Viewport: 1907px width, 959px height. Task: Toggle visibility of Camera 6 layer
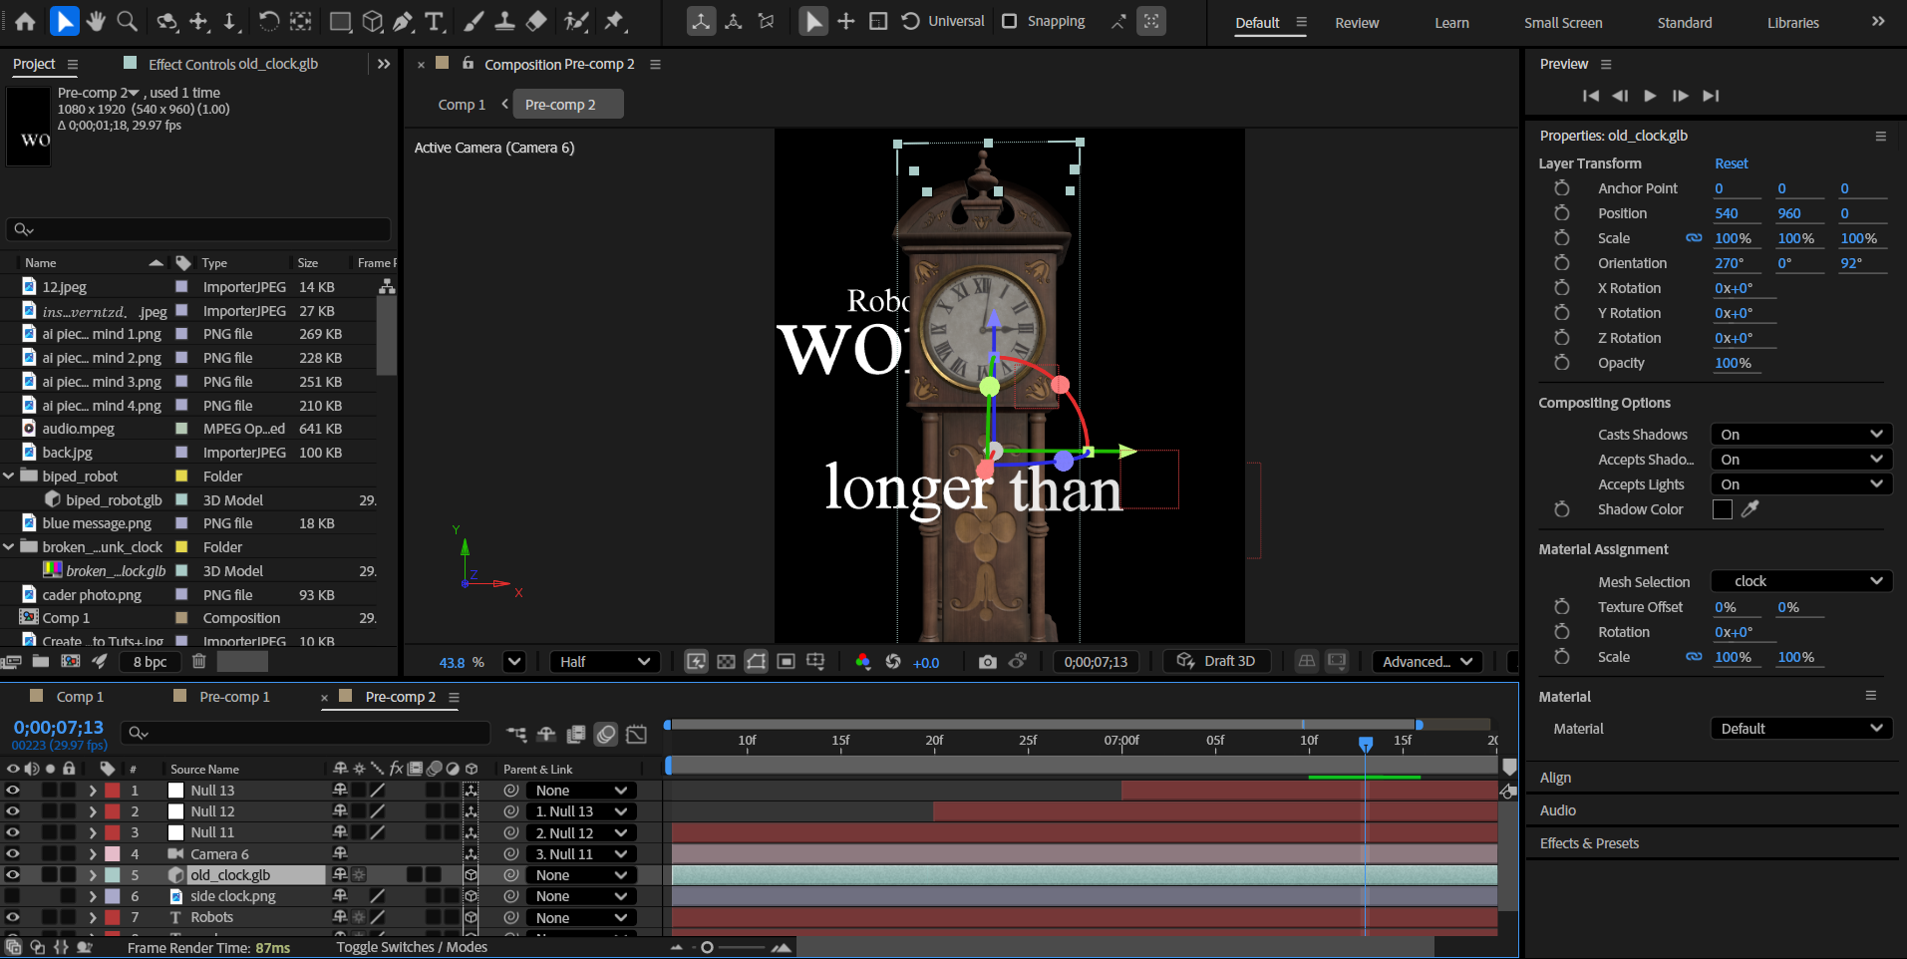click(x=13, y=854)
